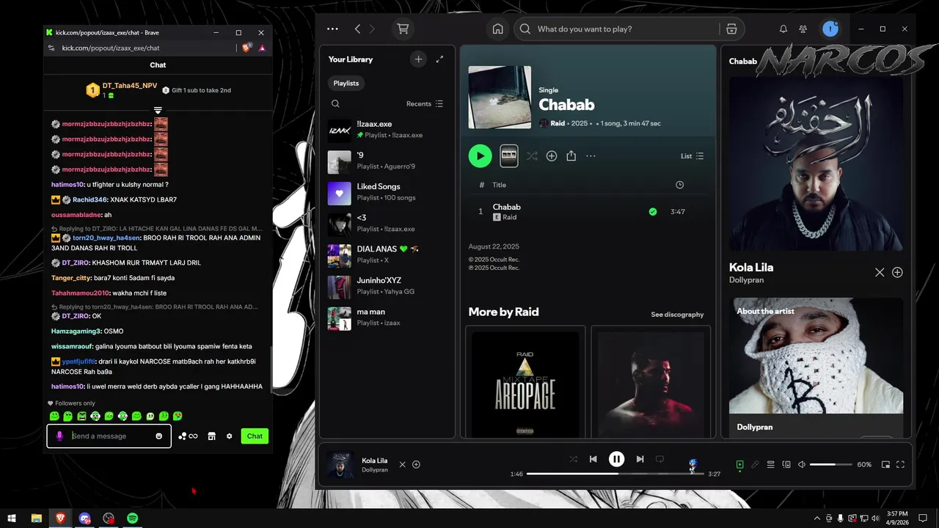This screenshot has width=939, height=528.
Task: Click Gift 1 sub to take 2nd
Action: point(197,90)
